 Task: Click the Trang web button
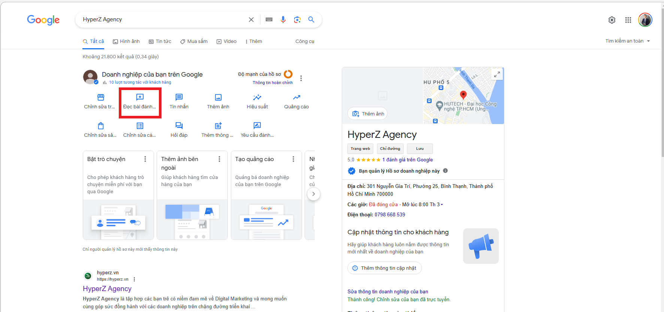click(x=360, y=149)
